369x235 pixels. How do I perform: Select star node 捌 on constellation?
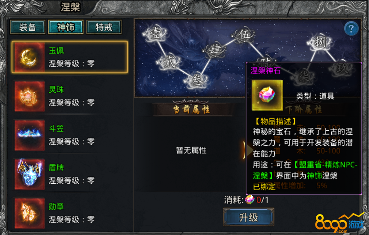[x=320, y=43]
